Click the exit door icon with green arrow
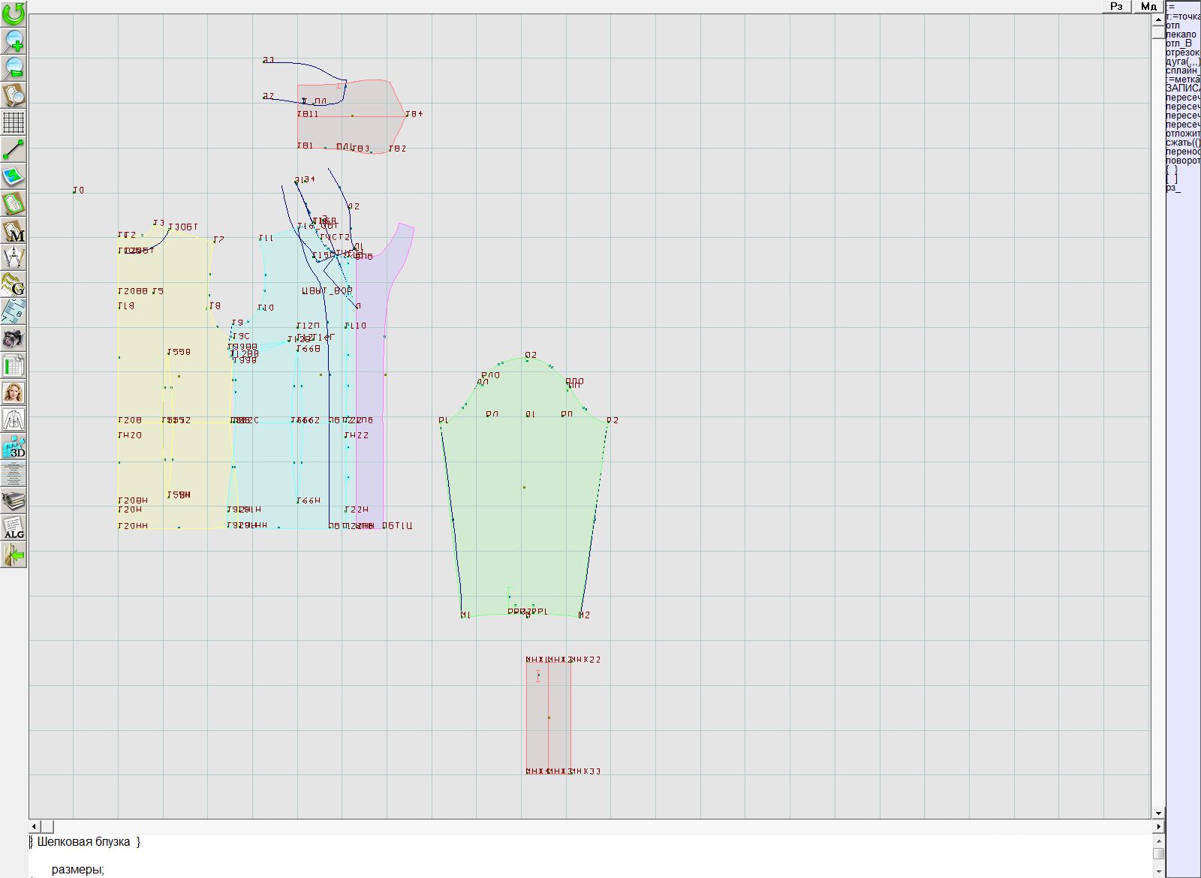Image resolution: width=1201 pixels, height=878 pixels. (14, 555)
